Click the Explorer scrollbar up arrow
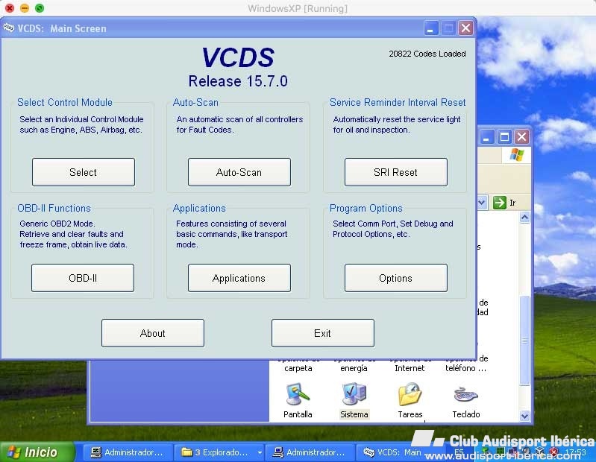Viewport: 596px width, 462px height. click(x=524, y=218)
